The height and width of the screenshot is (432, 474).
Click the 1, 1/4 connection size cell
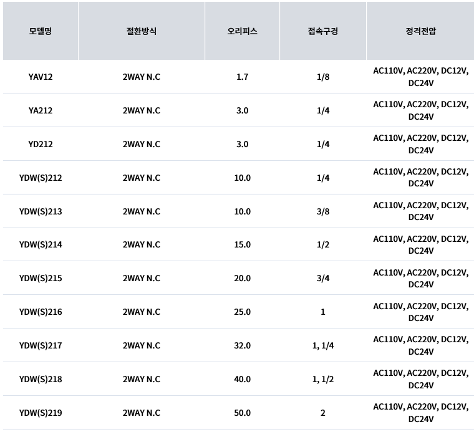click(323, 345)
